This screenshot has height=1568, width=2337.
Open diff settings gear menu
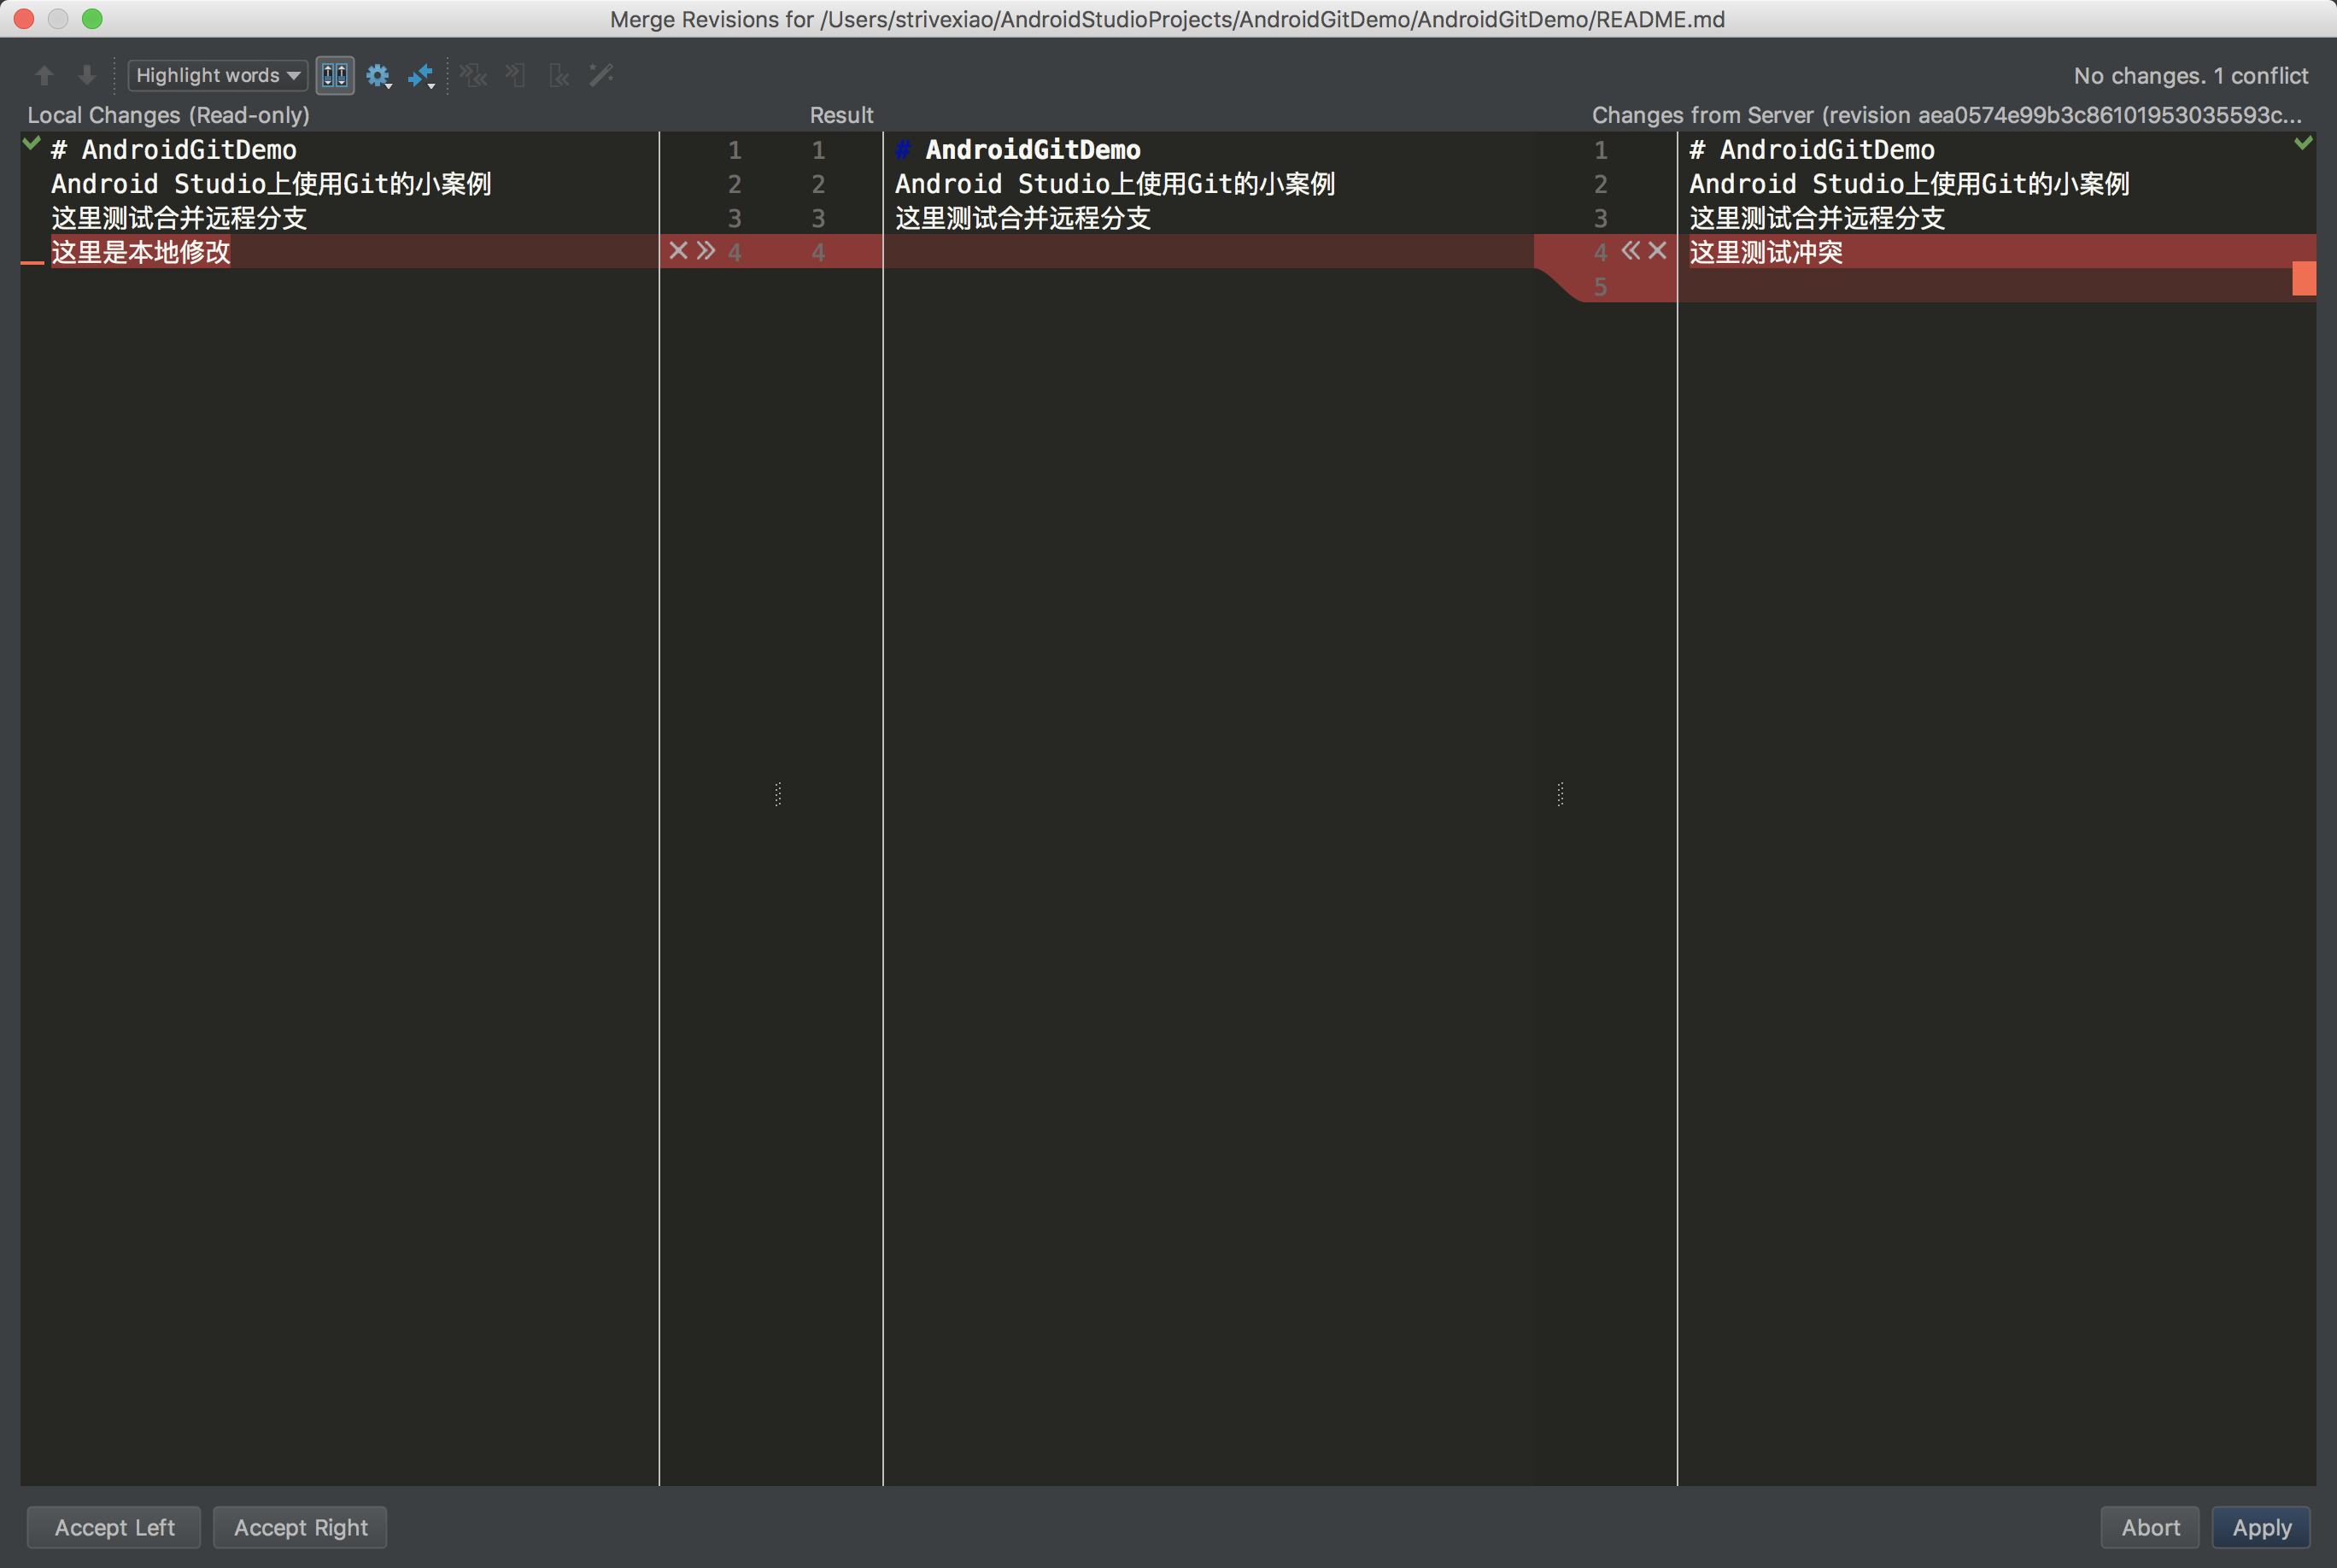pos(378,75)
